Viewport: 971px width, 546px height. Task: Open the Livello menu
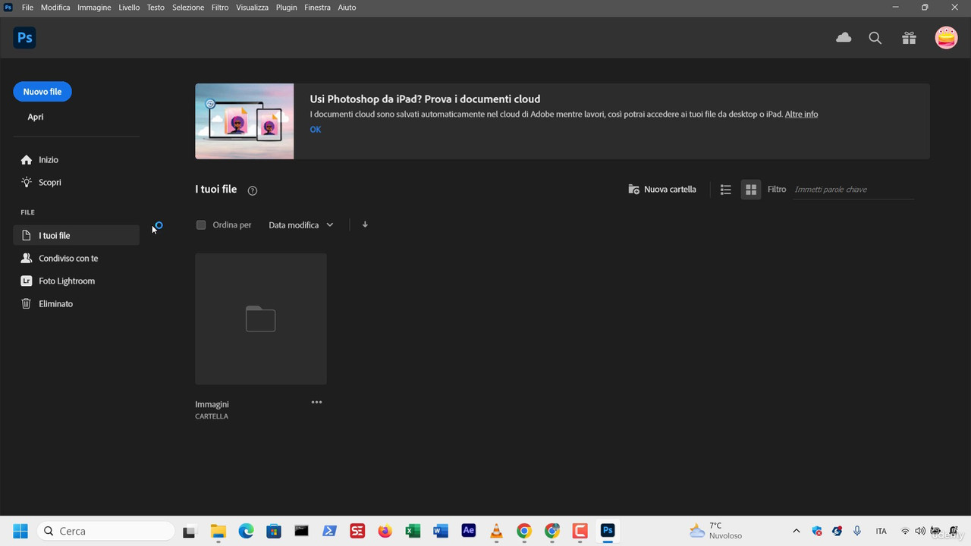tap(129, 8)
